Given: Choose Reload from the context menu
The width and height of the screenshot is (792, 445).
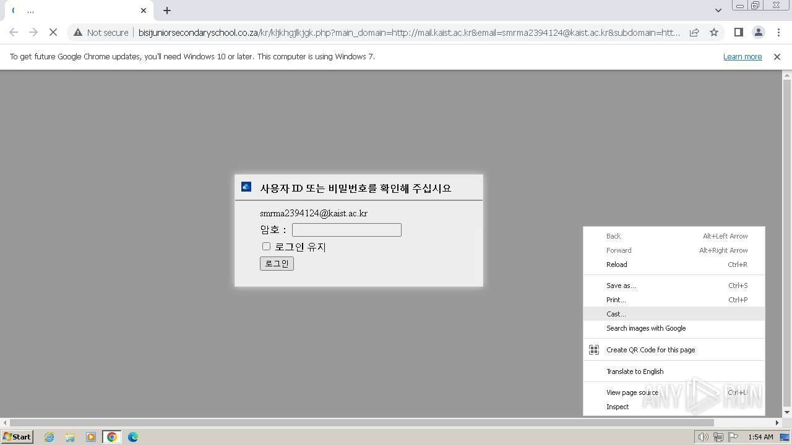Looking at the screenshot, I should click(x=674, y=265).
